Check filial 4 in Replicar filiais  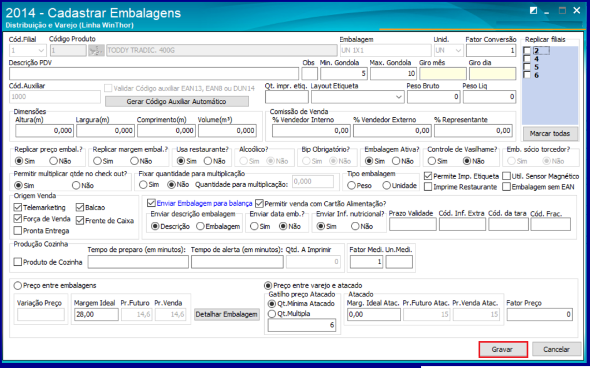[527, 59]
